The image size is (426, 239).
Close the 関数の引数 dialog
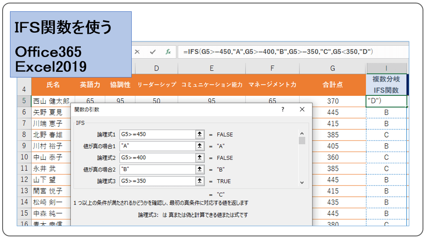click(x=302, y=109)
